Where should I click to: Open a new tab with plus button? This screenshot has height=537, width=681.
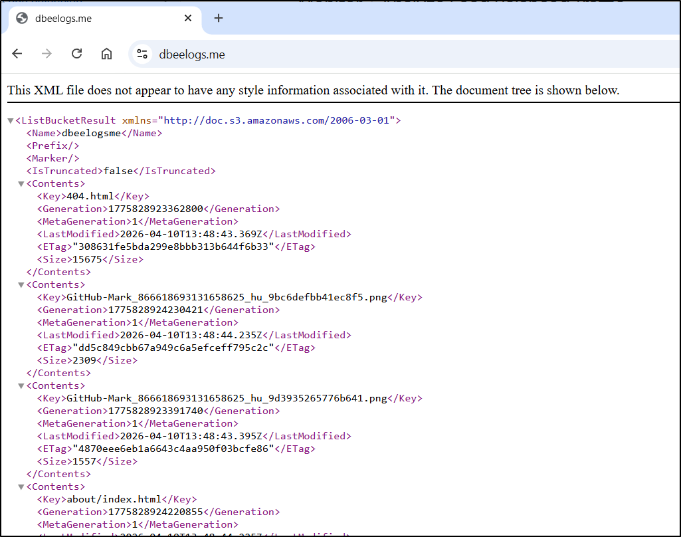pyautogui.click(x=219, y=18)
